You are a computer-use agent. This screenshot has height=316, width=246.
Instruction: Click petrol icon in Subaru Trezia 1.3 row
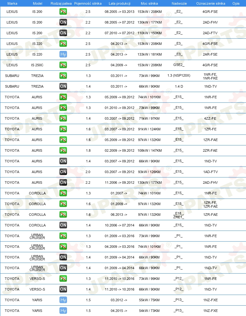coord(63,76)
